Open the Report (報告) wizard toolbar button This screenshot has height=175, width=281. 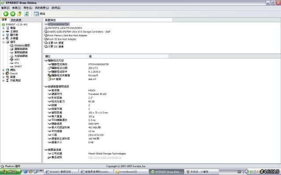40,14
